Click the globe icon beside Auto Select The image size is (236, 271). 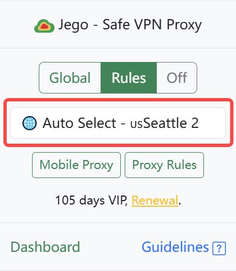[29, 123]
